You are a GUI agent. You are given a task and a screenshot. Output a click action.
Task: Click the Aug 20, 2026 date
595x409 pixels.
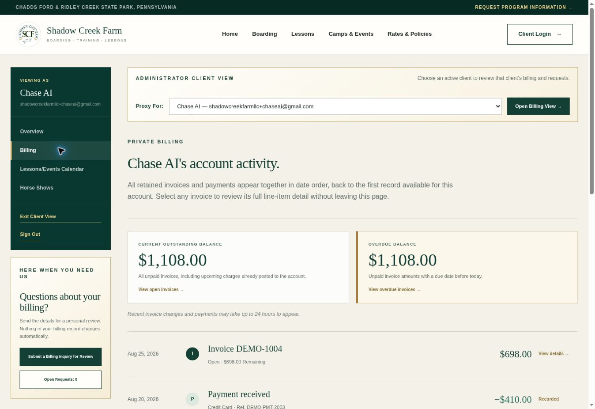pos(143,399)
